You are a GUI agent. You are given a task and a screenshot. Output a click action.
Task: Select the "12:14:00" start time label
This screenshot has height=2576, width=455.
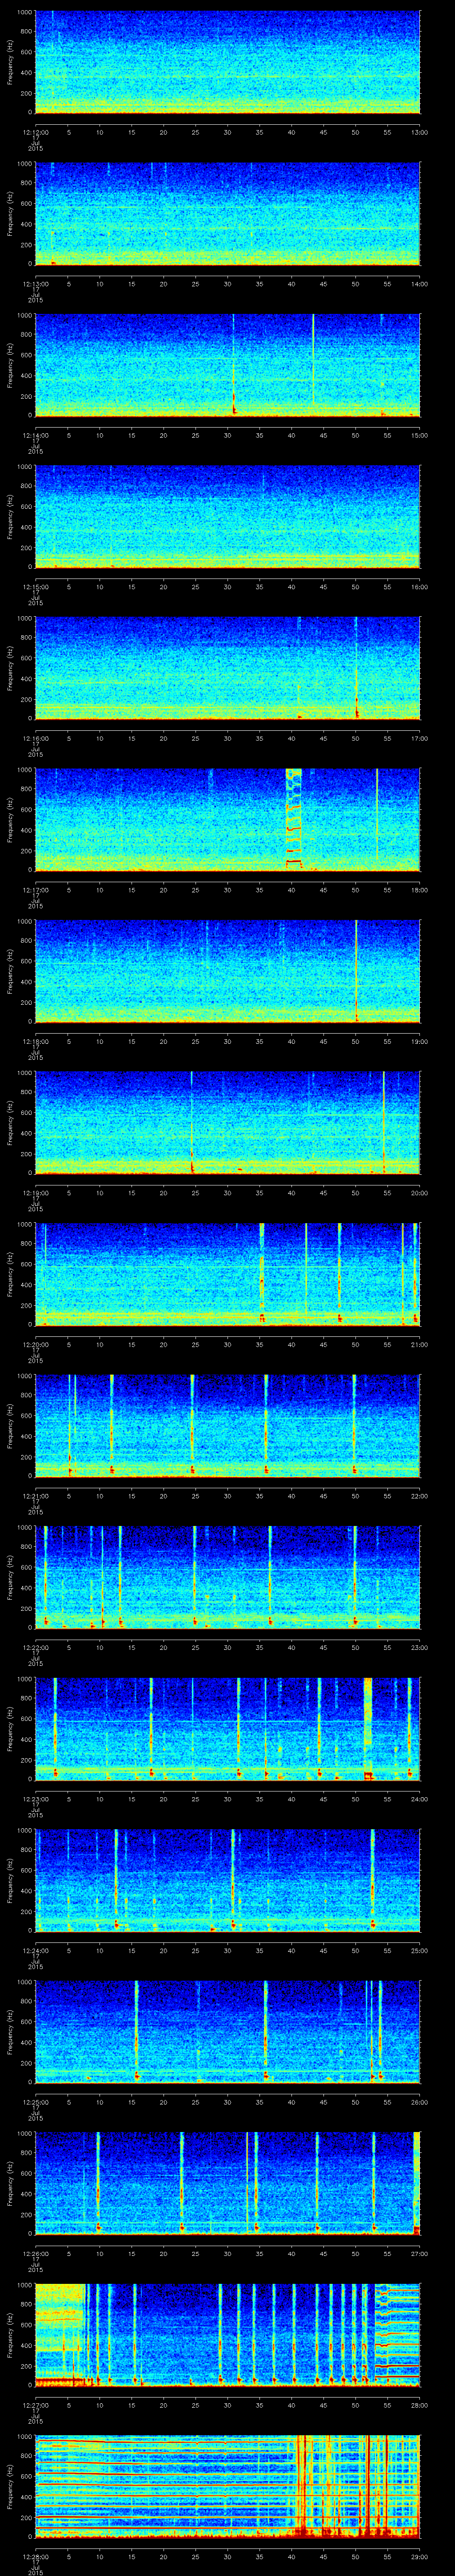point(36,435)
